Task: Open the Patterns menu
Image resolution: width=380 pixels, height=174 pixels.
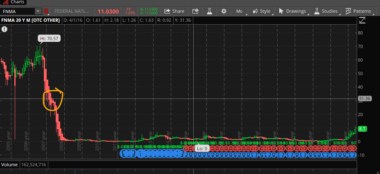Action: 358,11
